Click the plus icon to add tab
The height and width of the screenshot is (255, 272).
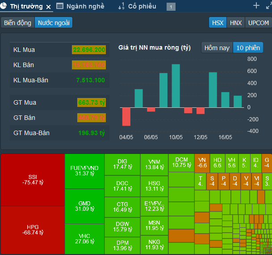point(256,6)
